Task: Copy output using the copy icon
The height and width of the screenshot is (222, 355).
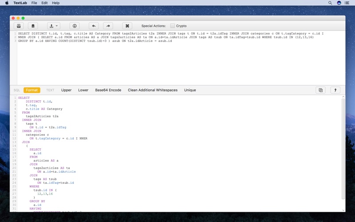Action: (320, 90)
